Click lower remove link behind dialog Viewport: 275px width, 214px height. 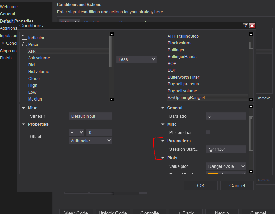coord(264,180)
